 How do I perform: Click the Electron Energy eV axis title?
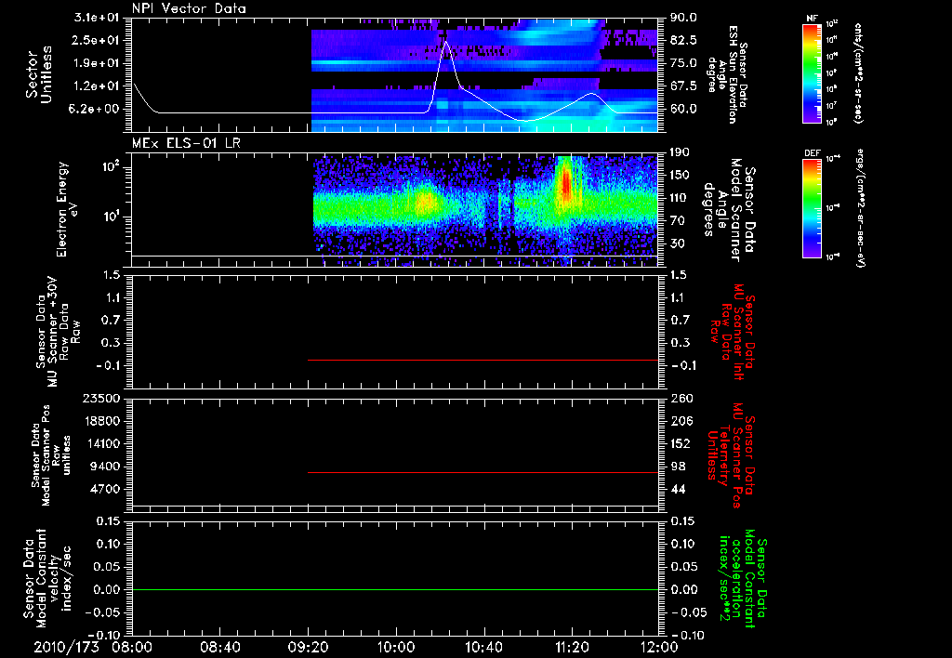click(x=66, y=209)
